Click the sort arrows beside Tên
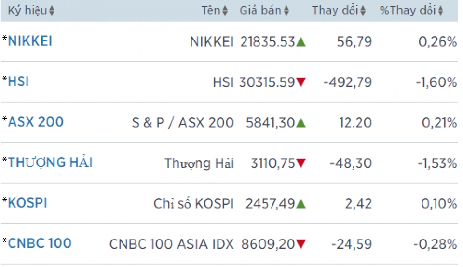Screen dimensions: 463x267 tap(225, 11)
